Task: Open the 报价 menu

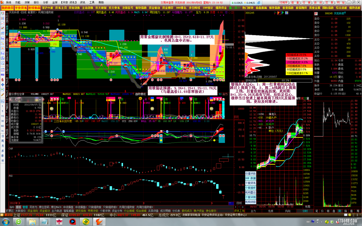Action: coord(36,2)
